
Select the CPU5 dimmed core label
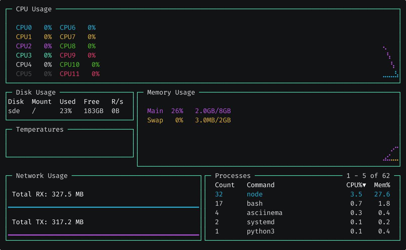[x=24, y=74]
